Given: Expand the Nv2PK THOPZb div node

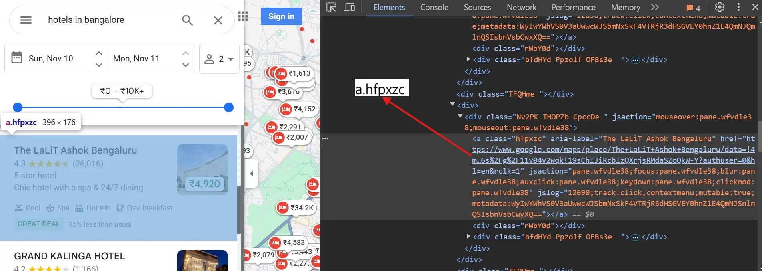Looking at the screenshot, I should pos(460,116).
